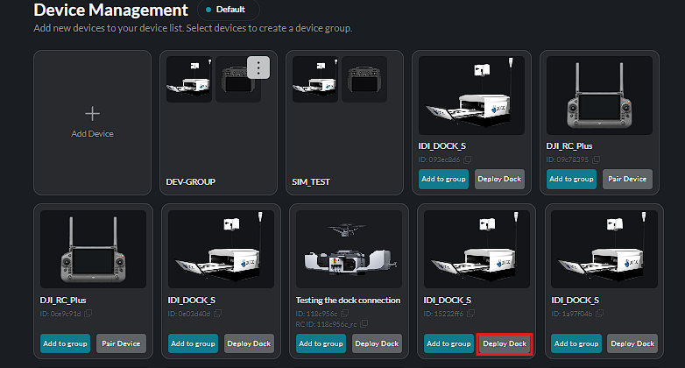Viewport: 685px width, 368px height.
Task: Deploy Dock for device 15232ff6
Action: pyautogui.click(x=505, y=343)
